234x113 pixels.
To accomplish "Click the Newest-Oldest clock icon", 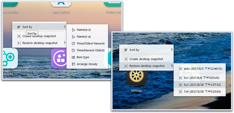I will 73,50.
